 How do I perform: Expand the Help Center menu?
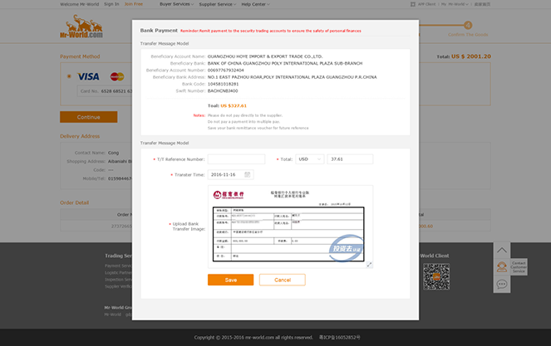pyautogui.click(x=255, y=4)
